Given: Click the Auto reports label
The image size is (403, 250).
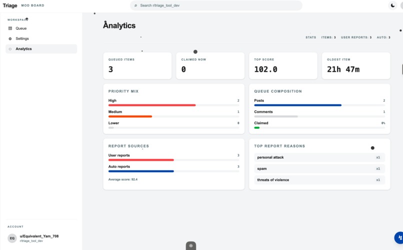Looking at the screenshot, I should tap(119, 167).
